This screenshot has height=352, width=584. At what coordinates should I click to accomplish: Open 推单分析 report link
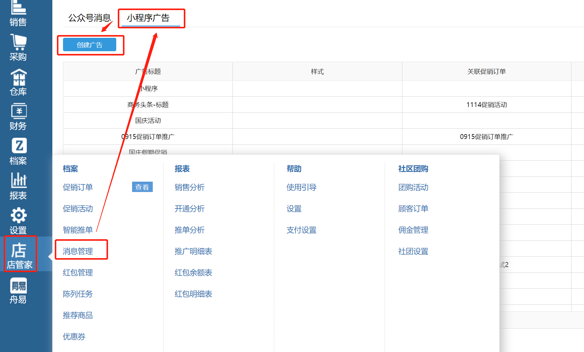(190, 230)
